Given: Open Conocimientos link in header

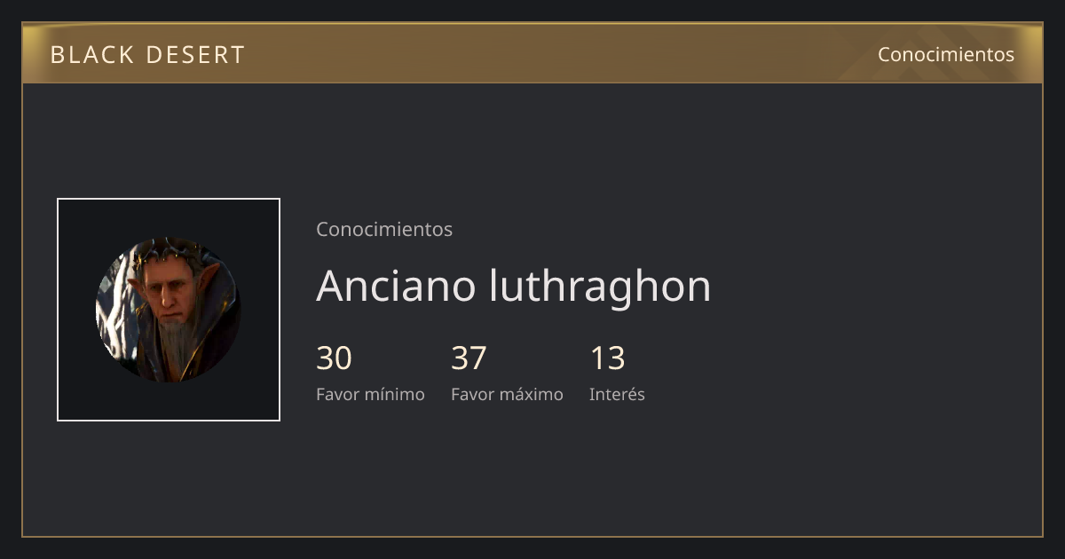Looking at the screenshot, I should tap(946, 54).
